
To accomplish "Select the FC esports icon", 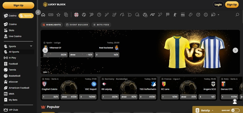I will [x=153, y=15].
